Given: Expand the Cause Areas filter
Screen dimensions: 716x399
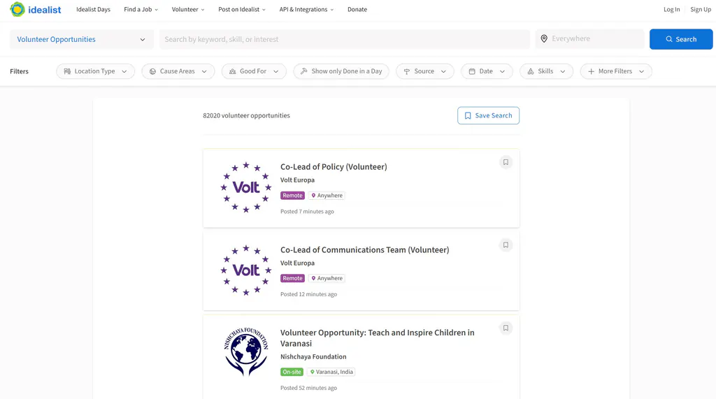Looking at the screenshot, I should coord(178,71).
